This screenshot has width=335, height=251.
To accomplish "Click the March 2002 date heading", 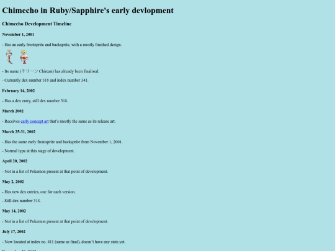I will (x=13, y=111).
